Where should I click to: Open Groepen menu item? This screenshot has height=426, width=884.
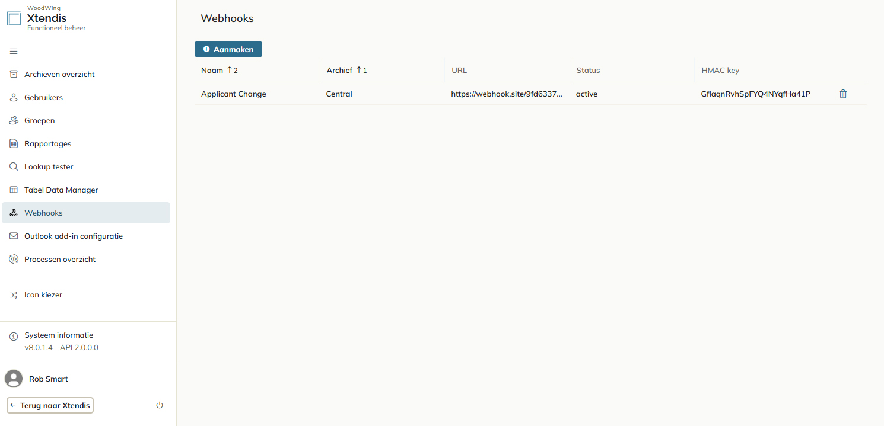coord(86,120)
